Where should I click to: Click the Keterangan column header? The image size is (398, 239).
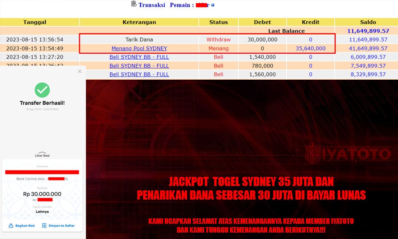[139, 22]
